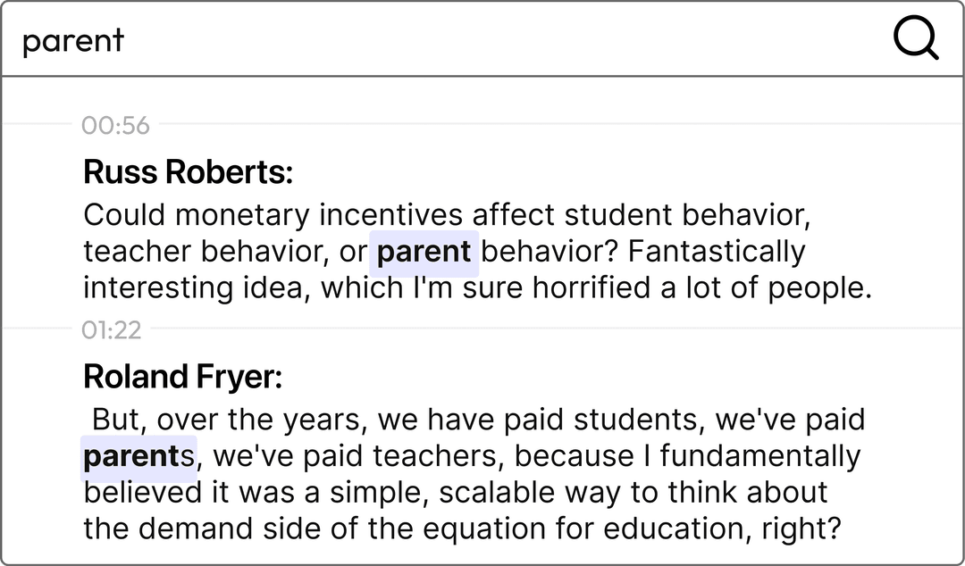The height and width of the screenshot is (566, 965).
Task: Select the Roland Fryer speaker label
Action: tap(183, 377)
